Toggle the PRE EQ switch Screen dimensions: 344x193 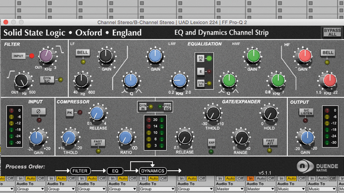coord(168,107)
